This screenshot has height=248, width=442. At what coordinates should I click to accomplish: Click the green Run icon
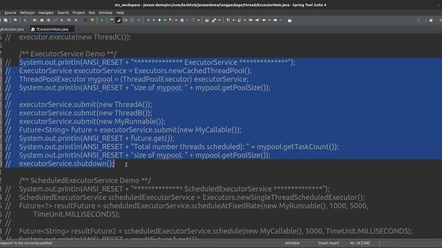pyautogui.click(x=160, y=20)
